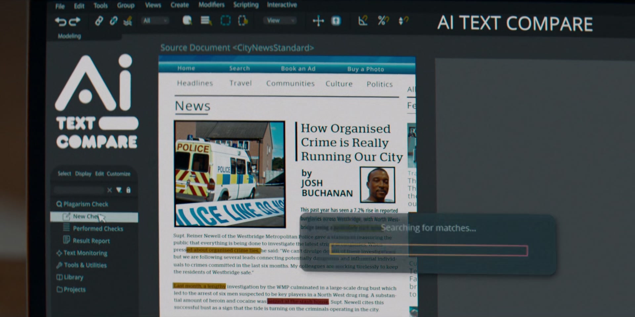This screenshot has width=635, height=317.
Task: Open the View dropdown in toolbar
Action: pos(279,21)
